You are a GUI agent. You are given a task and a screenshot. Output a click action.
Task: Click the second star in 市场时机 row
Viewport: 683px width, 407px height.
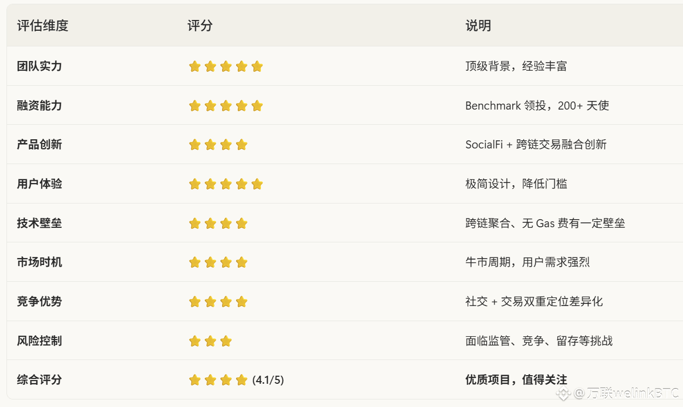pos(210,262)
